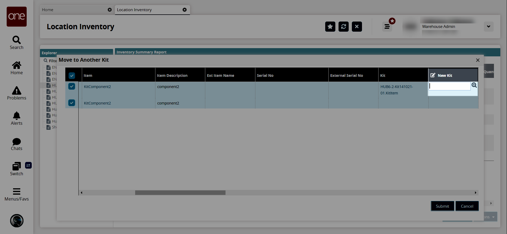Sort by the Kit column header
The width and height of the screenshot is (507, 234).
(x=403, y=76)
